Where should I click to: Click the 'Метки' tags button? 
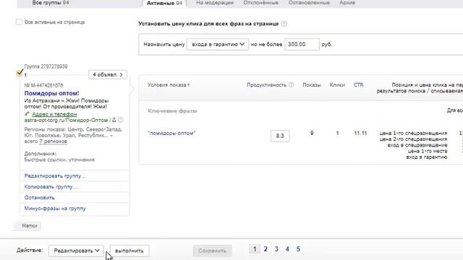(x=27, y=226)
